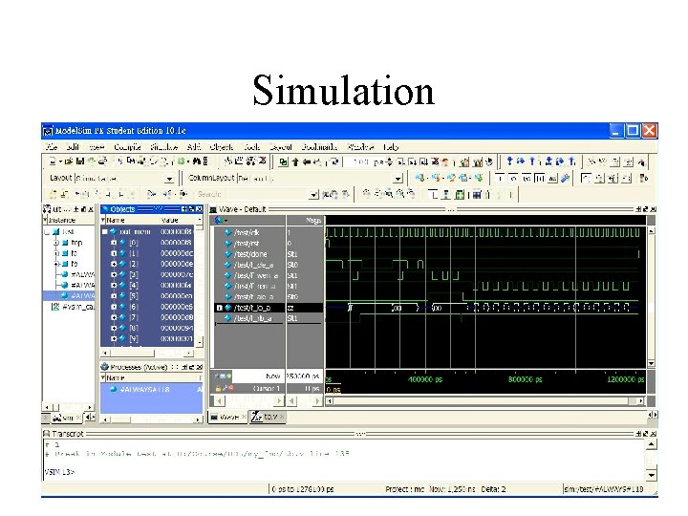Click the 400000 ps timeline marker
Screen dimensions: 688x516
click(424, 379)
